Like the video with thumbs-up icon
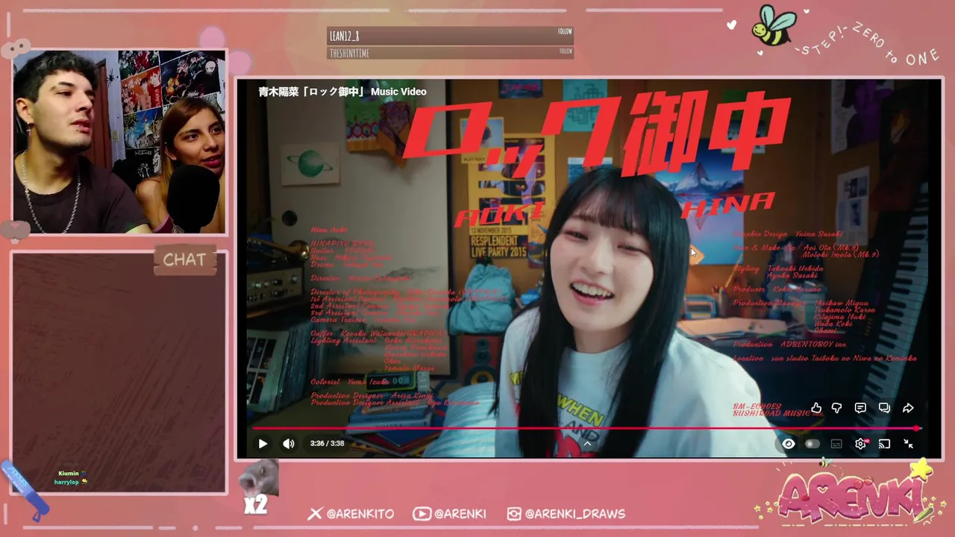This screenshot has width=955, height=537. 816,408
